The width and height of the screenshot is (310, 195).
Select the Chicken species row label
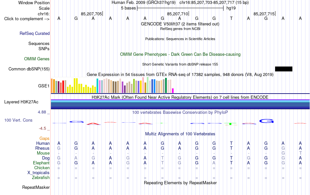tap(42, 168)
